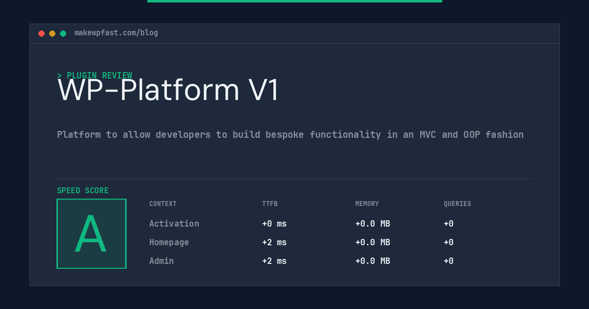Click the red close dot

pos(41,33)
